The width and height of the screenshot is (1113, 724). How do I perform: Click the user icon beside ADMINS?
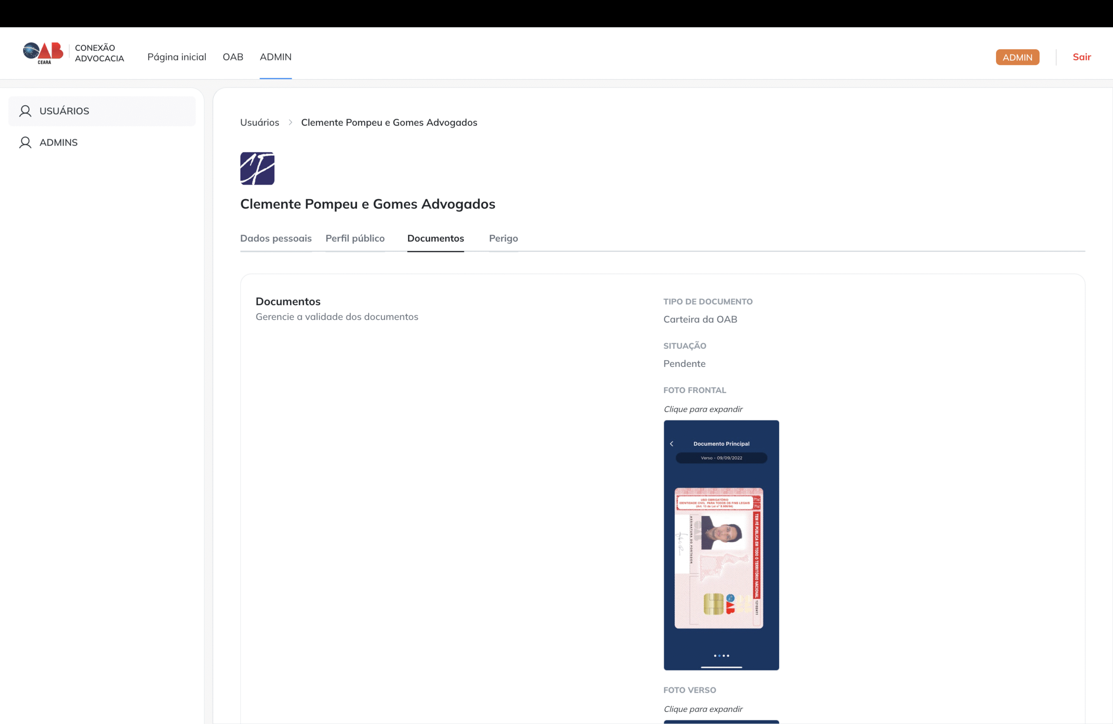pyautogui.click(x=25, y=142)
